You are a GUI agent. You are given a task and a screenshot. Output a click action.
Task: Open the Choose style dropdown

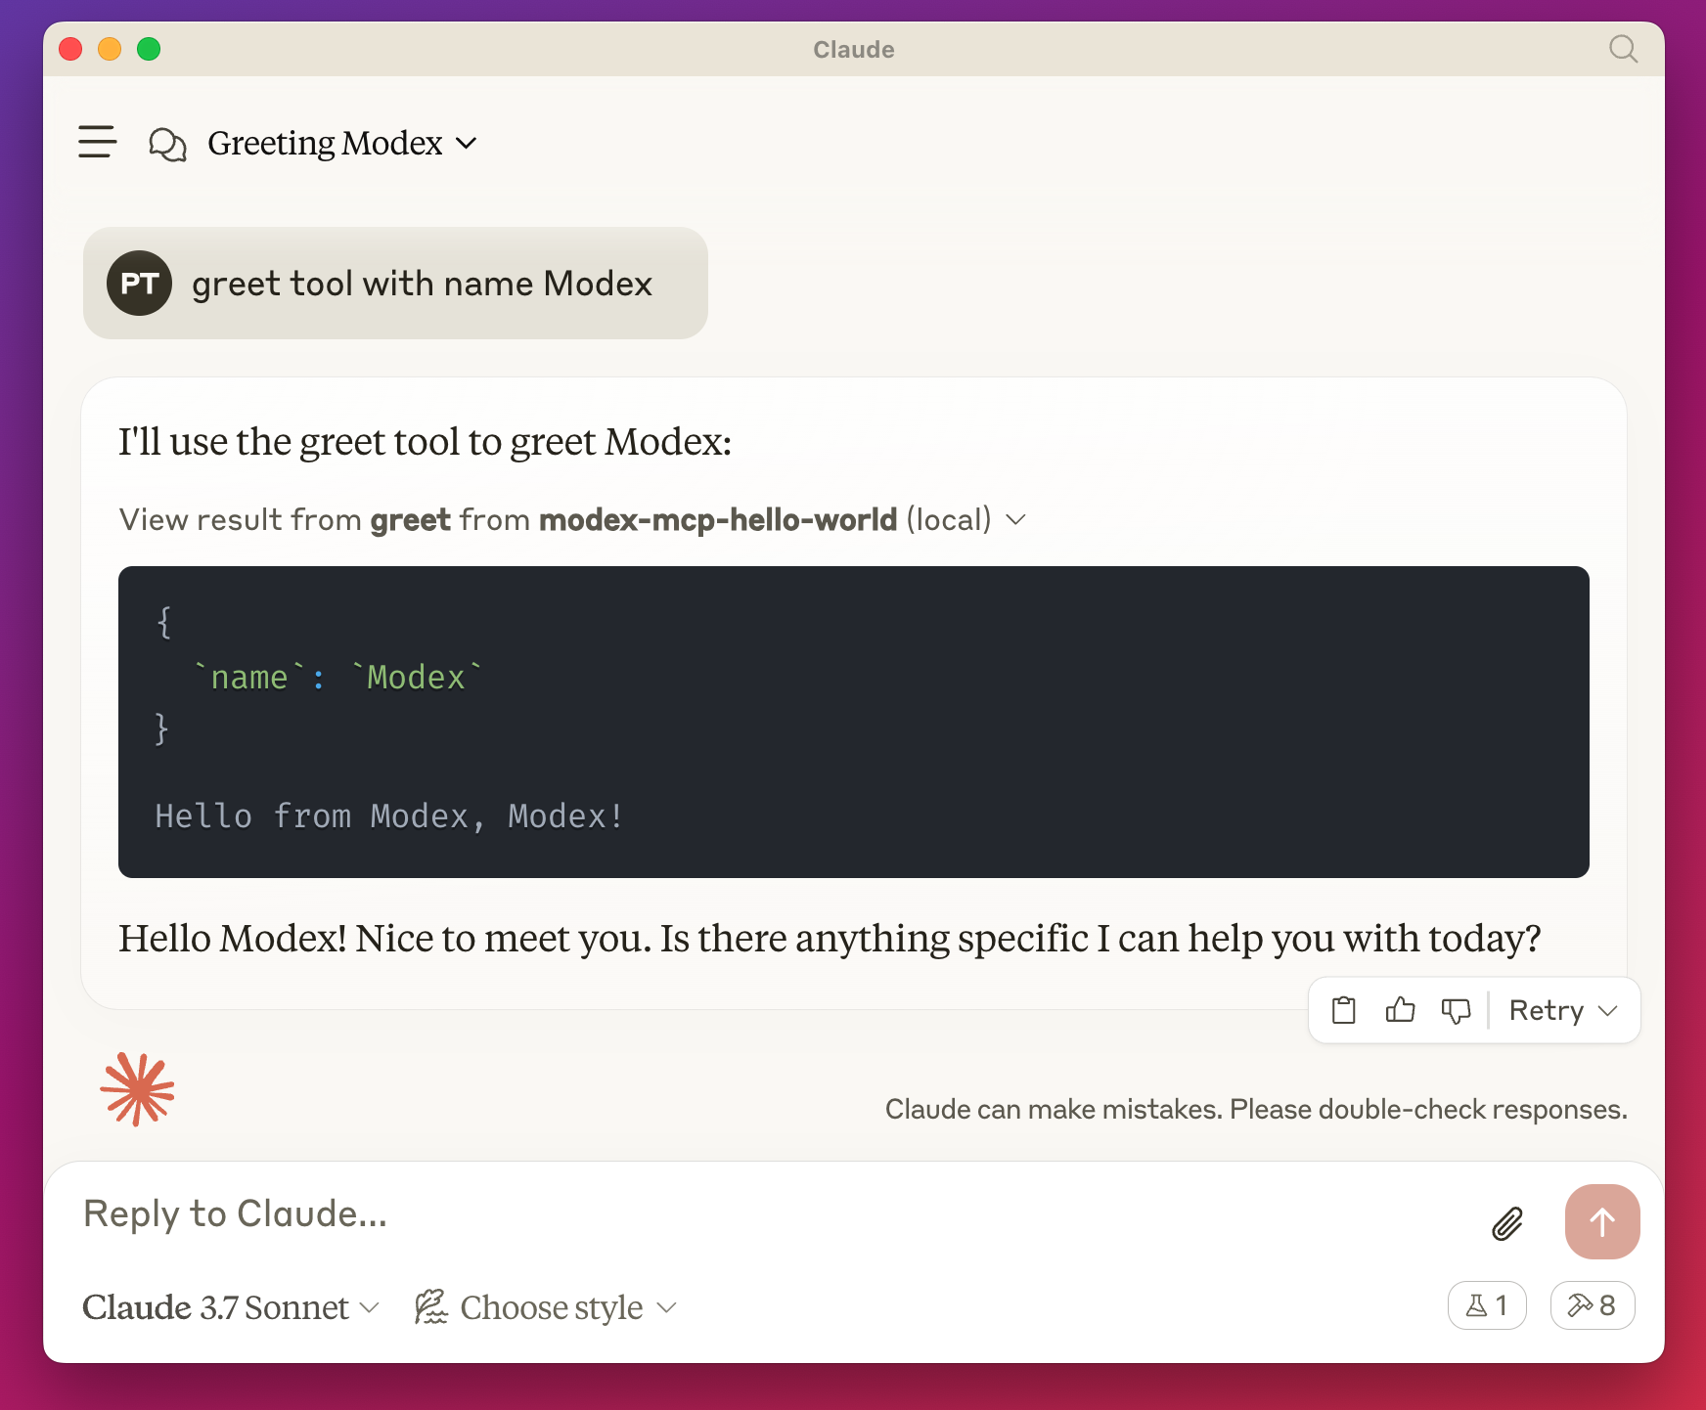coord(545,1307)
